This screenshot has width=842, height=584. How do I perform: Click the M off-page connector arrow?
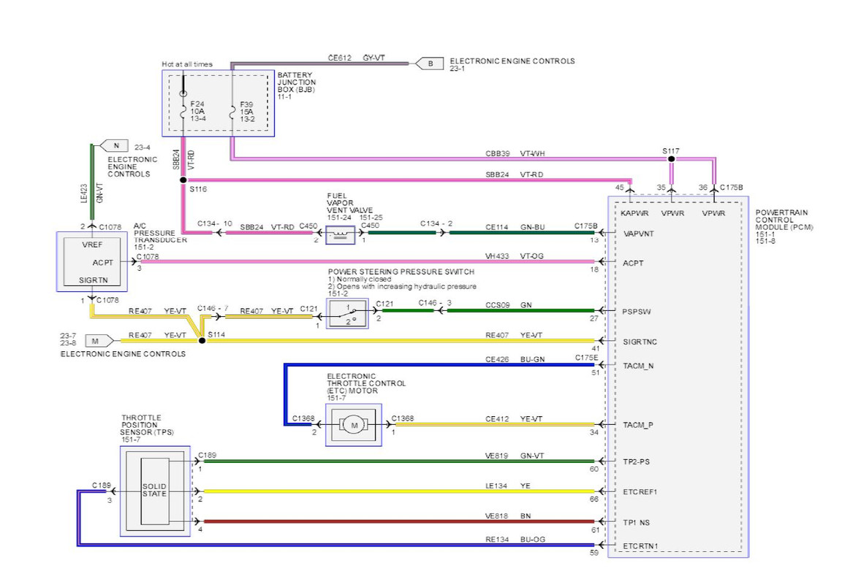coord(99,341)
